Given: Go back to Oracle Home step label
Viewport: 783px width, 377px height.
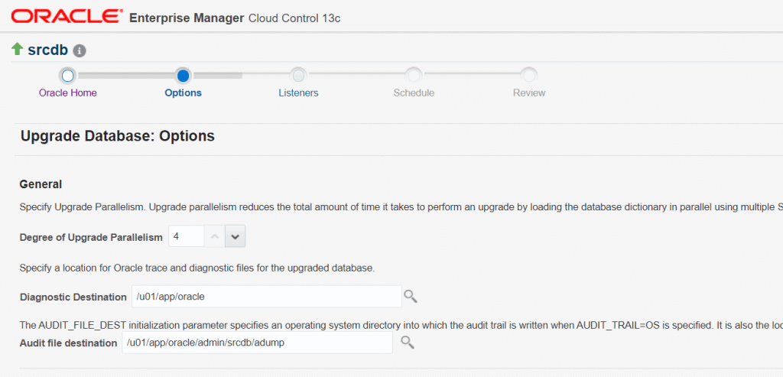Looking at the screenshot, I should (x=68, y=93).
